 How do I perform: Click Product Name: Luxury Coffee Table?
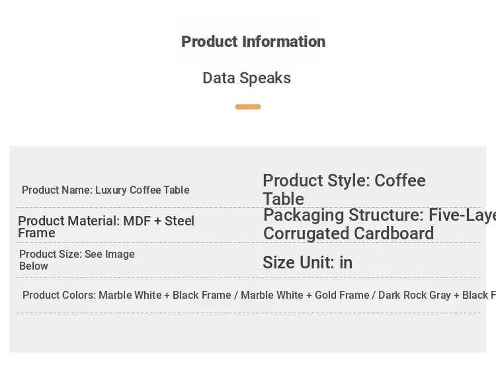tap(106, 190)
